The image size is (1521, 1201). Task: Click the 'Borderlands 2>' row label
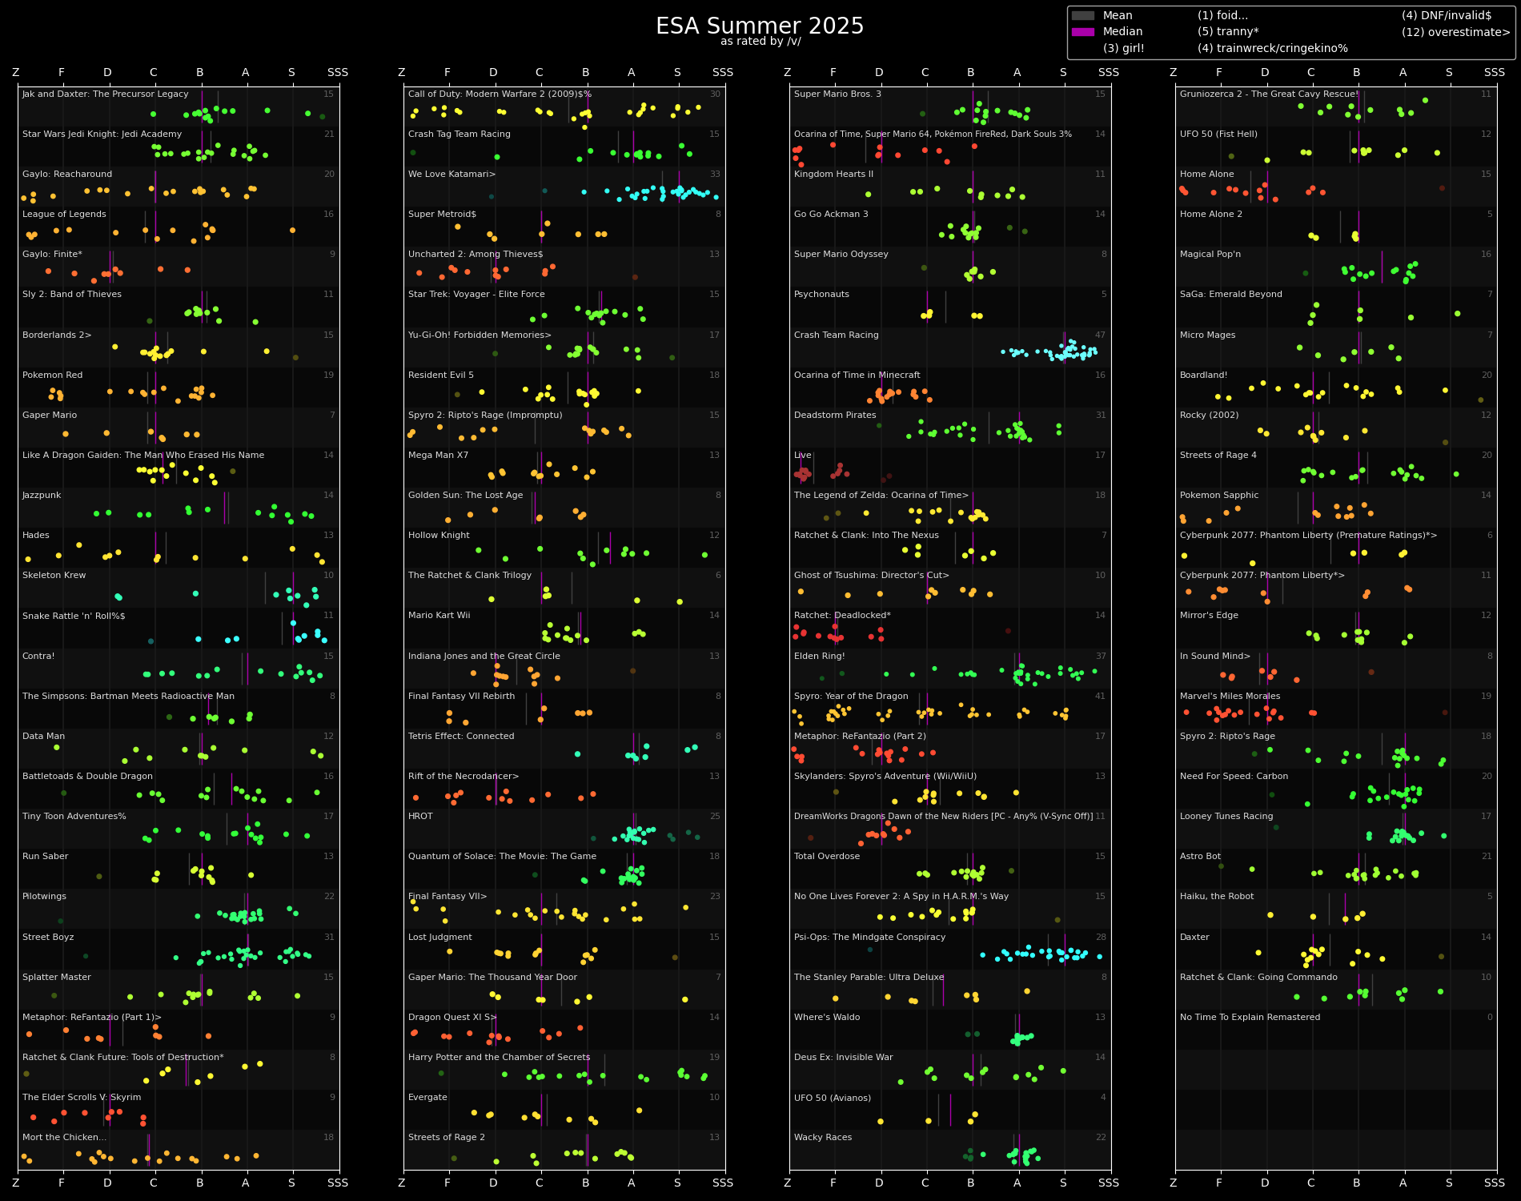[57, 335]
